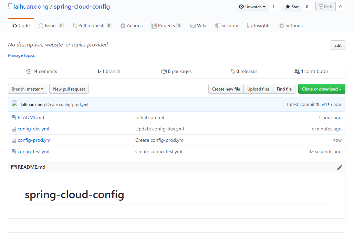View the Insights tab

(x=259, y=26)
